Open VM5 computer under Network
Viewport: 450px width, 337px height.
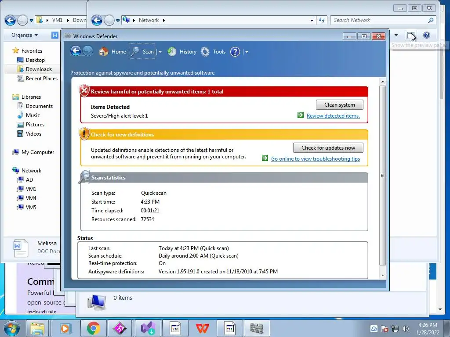pos(31,207)
